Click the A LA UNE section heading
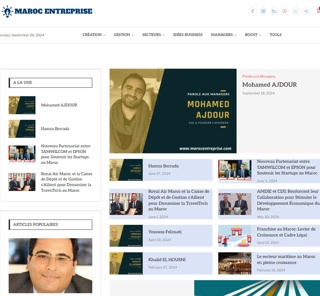The height and width of the screenshot is (296, 320). (x=50, y=83)
